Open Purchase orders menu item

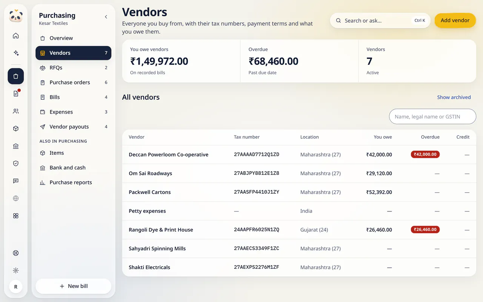[74, 82]
